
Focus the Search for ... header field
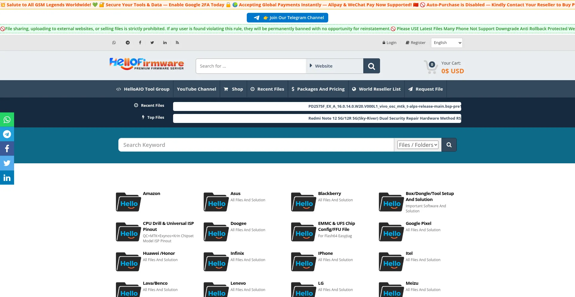pos(251,66)
